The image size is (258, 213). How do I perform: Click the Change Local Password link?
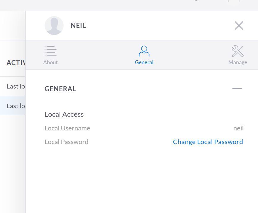[208, 142]
